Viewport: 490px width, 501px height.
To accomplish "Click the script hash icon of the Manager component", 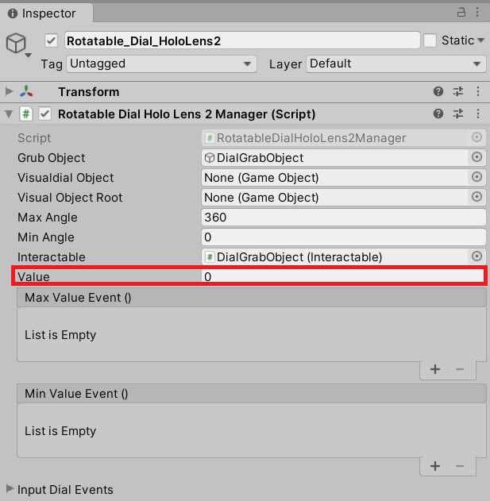I will [x=26, y=114].
